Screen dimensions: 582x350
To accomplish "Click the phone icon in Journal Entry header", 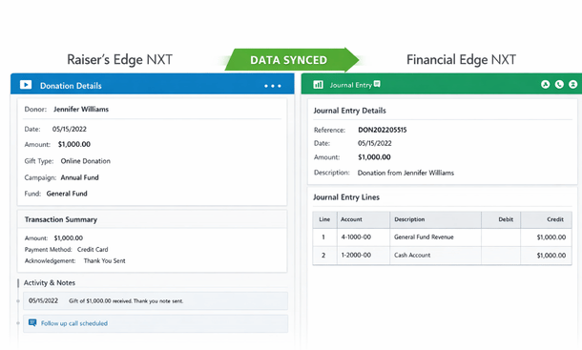I will click(559, 85).
